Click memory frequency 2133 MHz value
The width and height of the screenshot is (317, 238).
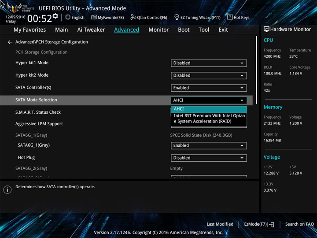click(272, 123)
